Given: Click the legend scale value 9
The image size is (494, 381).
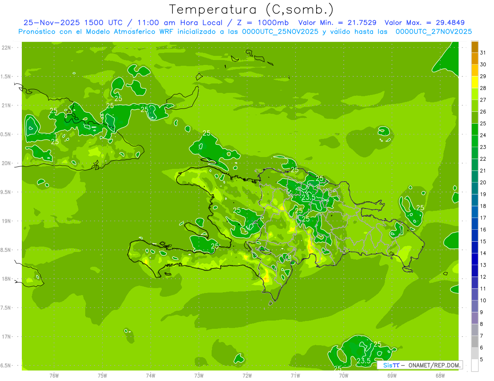Looking at the screenshot, I should (x=482, y=312).
